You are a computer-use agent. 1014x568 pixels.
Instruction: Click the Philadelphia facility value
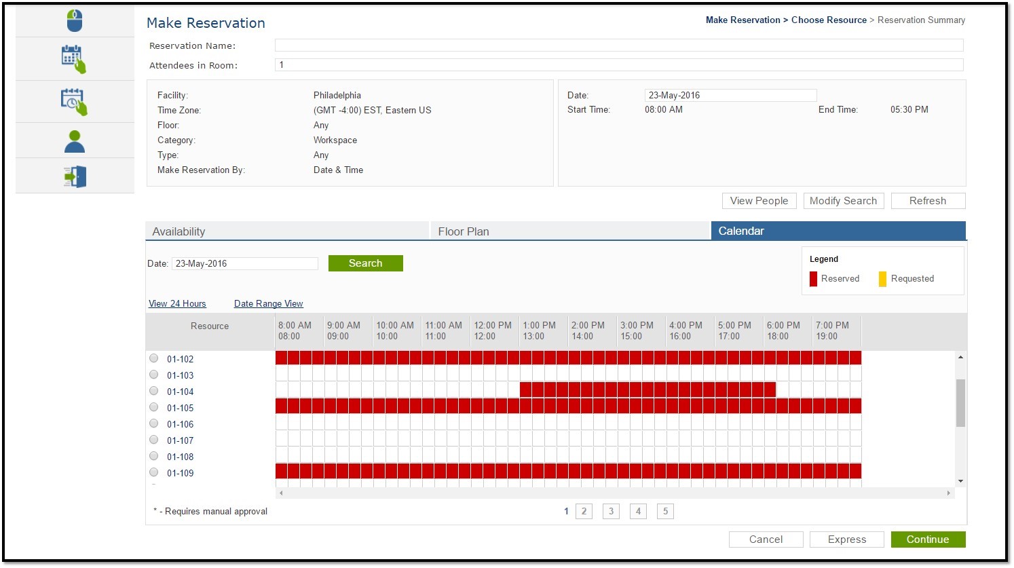[x=337, y=96]
